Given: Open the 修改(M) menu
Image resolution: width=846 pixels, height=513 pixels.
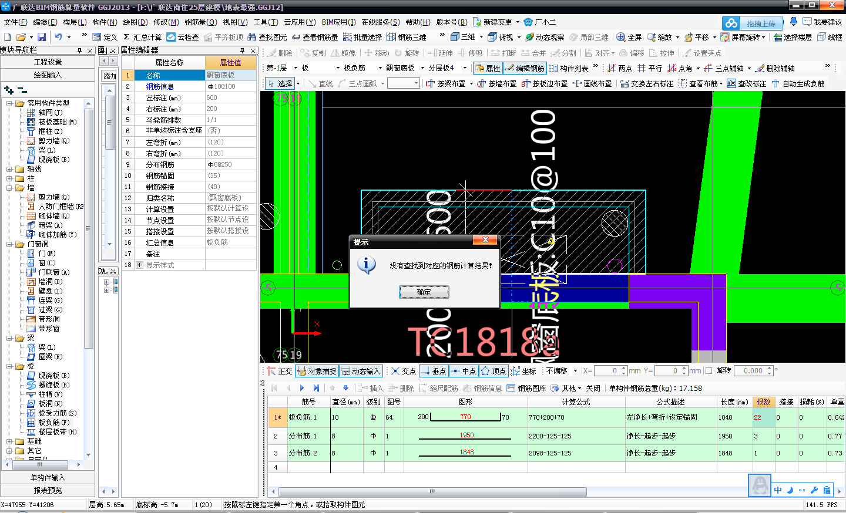Looking at the screenshot, I should 166,22.
